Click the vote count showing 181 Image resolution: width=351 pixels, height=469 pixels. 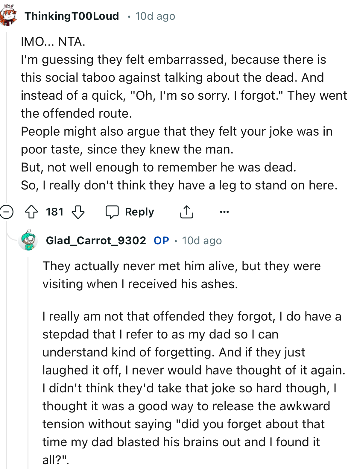tap(54, 212)
